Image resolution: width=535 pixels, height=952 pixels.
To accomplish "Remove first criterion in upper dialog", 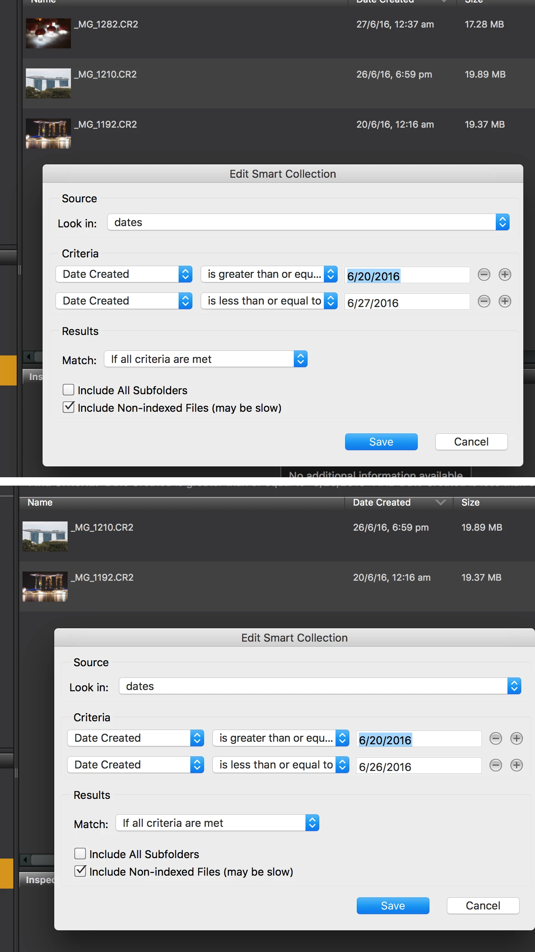I will click(484, 275).
